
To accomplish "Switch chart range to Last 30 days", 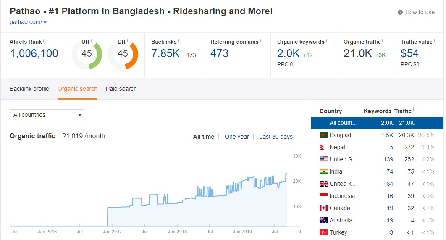I will point(276,137).
